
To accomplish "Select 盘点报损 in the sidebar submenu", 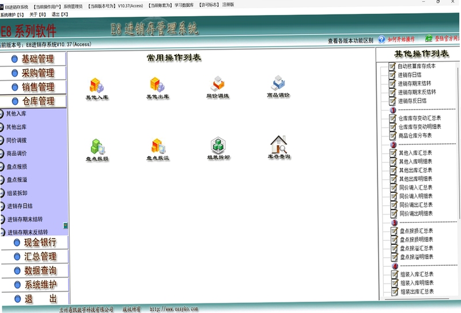I will 17,167.
